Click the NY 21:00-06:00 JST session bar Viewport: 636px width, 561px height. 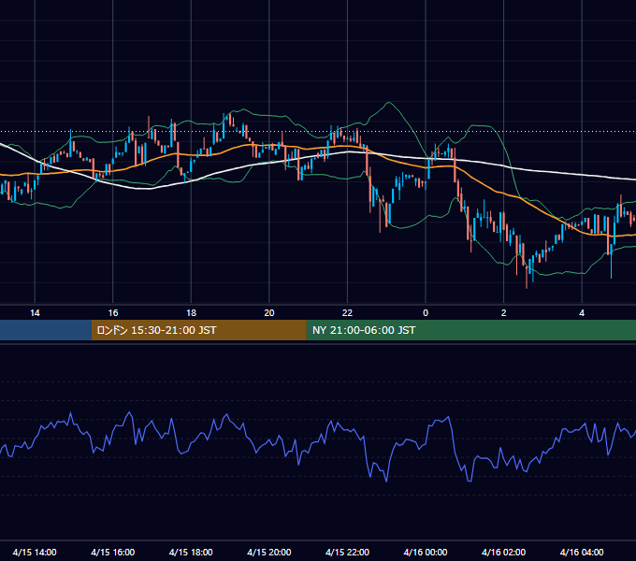click(470, 330)
